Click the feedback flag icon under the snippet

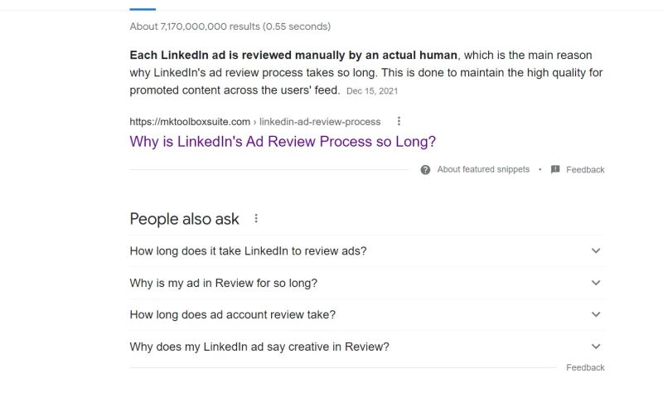click(x=555, y=169)
